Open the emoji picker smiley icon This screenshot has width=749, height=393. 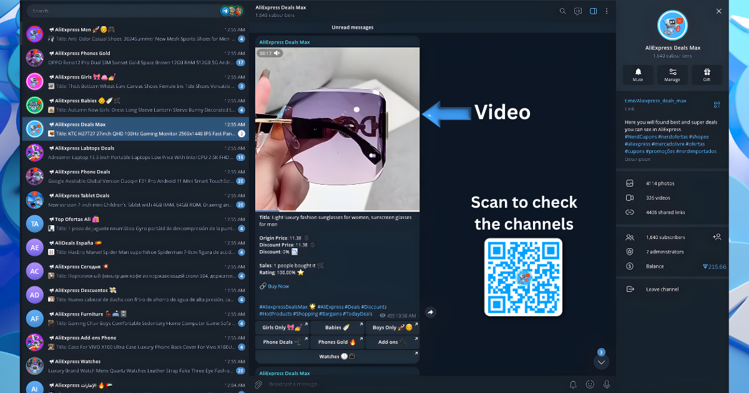coord(590,384)
